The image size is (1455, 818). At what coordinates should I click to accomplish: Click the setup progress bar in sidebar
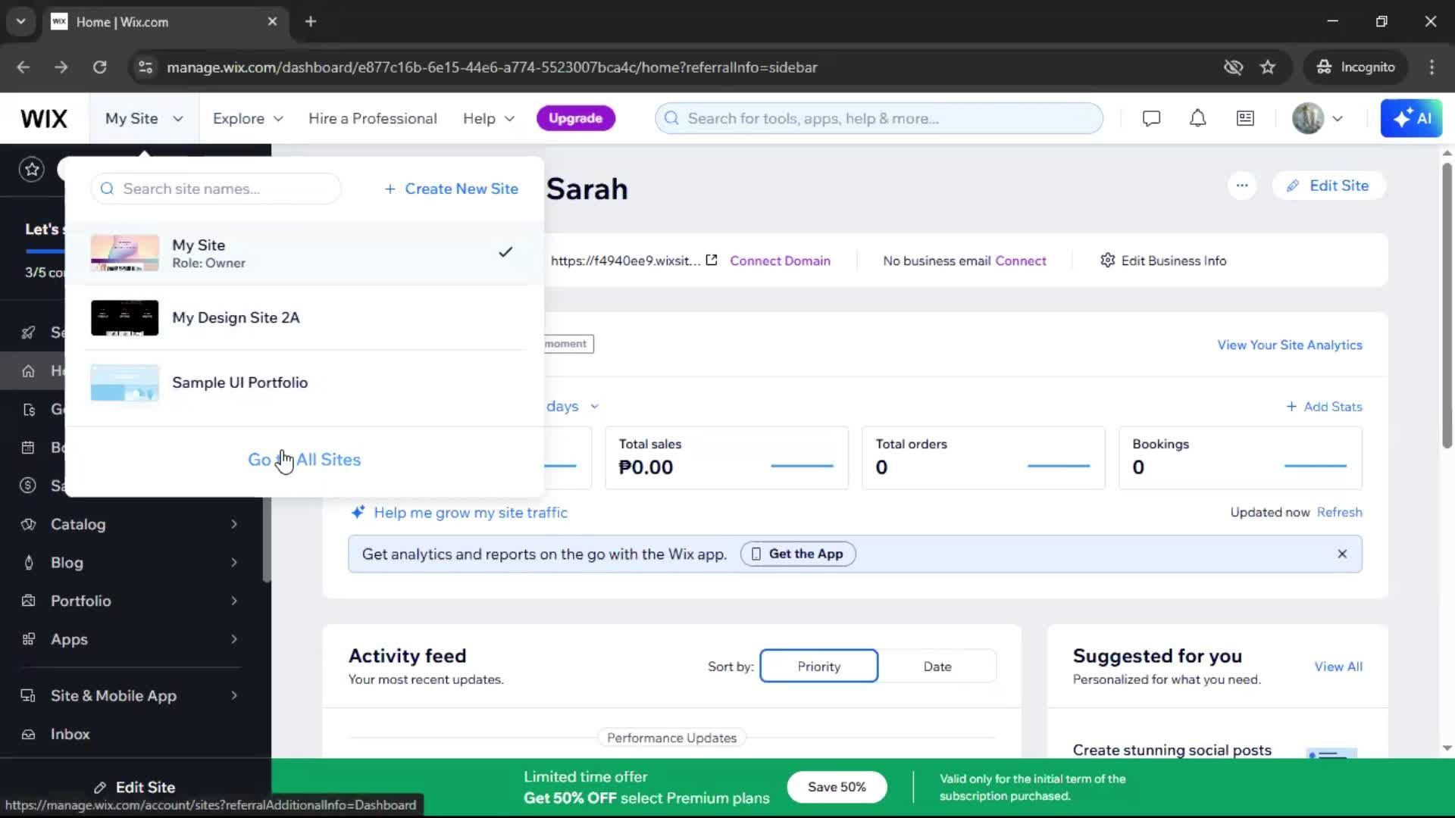44,250
